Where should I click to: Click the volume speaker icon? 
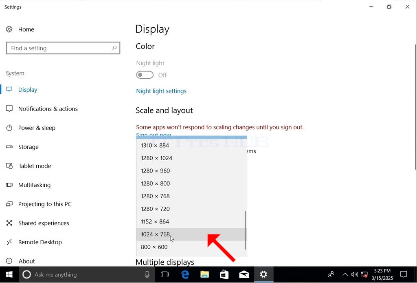click(355, 274)
